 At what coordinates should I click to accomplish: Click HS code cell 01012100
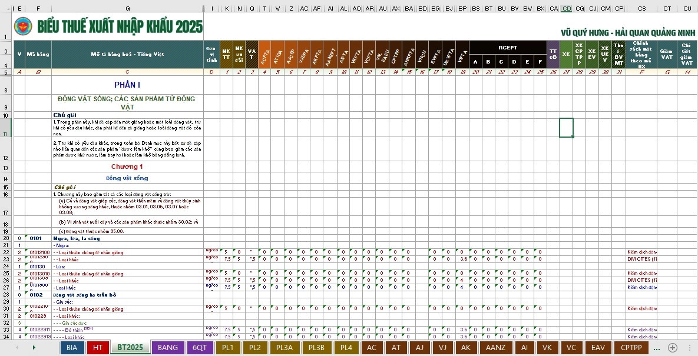click(x=38, y=252)
